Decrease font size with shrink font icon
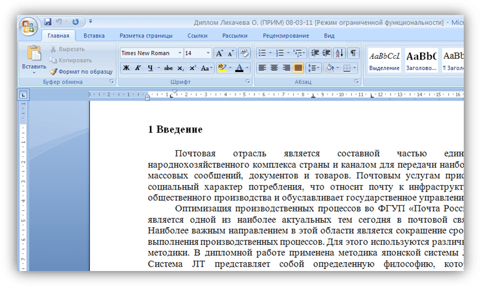Screen dimensions: 480x286 (x=231, y=53)
